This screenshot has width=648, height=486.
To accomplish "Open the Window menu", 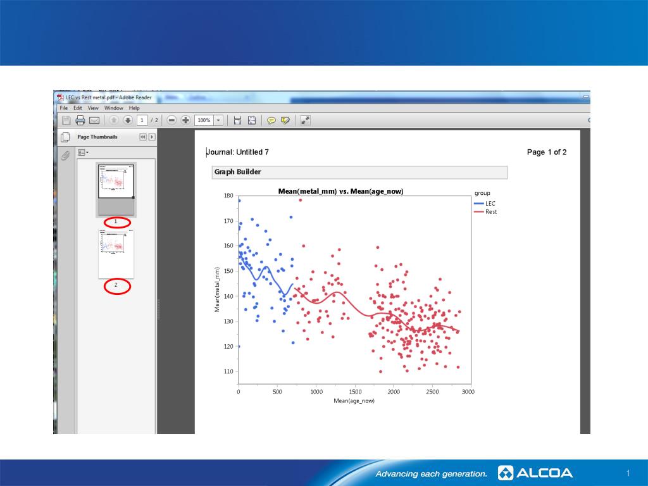I will pyautogui.click(x=114, y=108).
